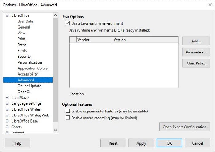
Task: Open Online Update settings
Action: tap(29, 86)
